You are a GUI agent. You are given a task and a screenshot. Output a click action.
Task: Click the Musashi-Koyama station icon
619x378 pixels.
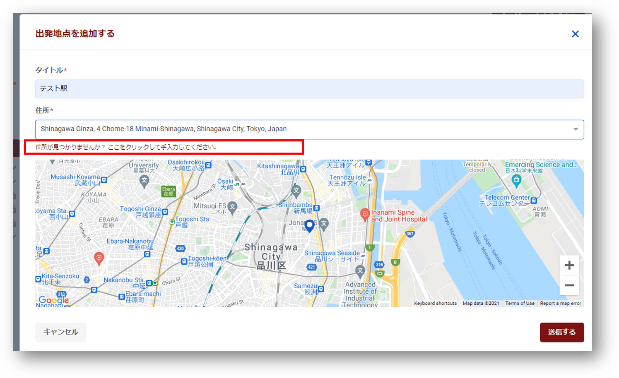point(104,180)
